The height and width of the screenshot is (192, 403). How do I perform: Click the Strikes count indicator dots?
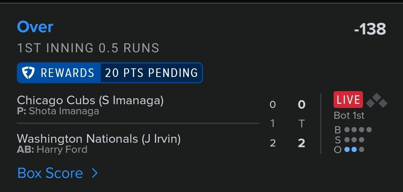(x=354, y=140)
